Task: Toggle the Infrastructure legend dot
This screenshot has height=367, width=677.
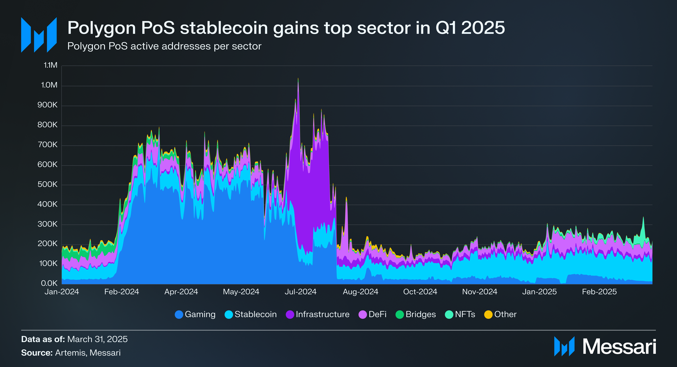Action: (x=290, y=315)
